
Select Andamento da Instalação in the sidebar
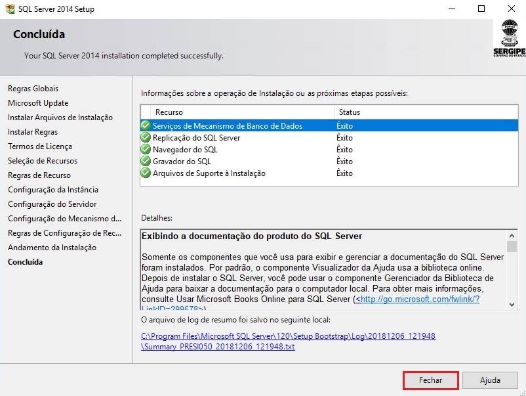pyautogui.click(x=52, y=248)
